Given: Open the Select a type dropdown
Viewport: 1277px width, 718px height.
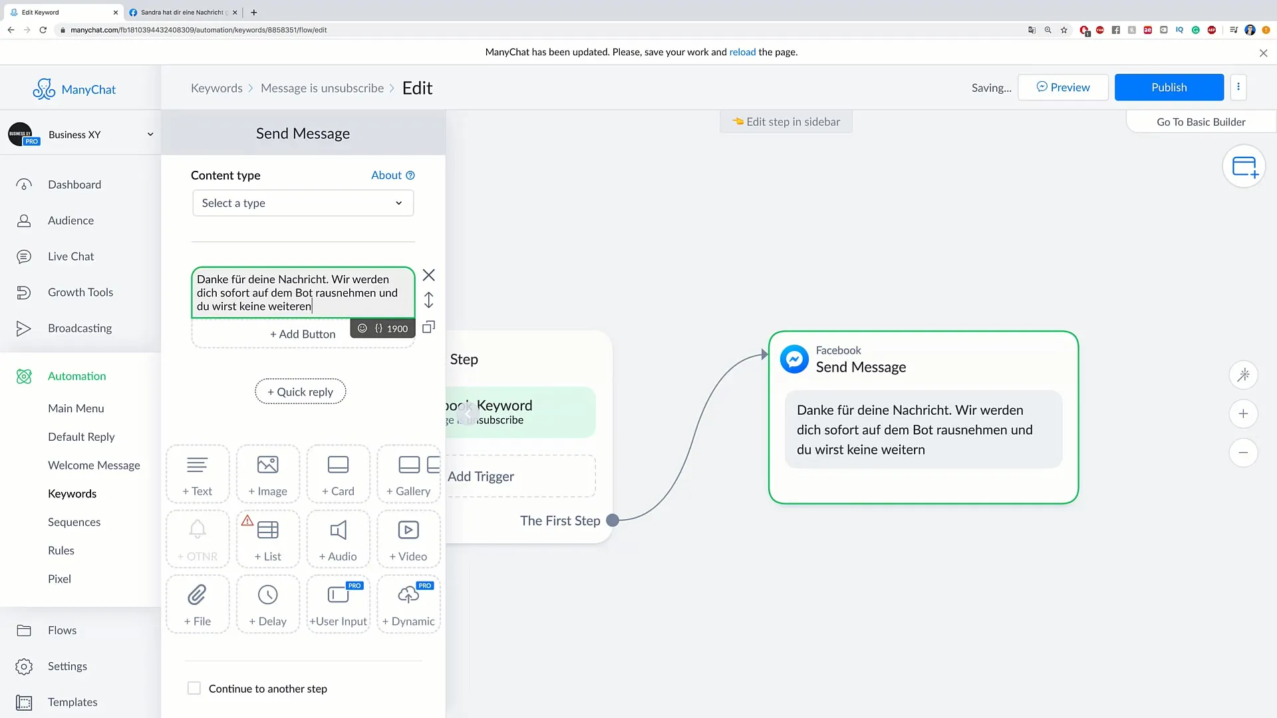Looking at the screenshot, I should coord(303,203).
